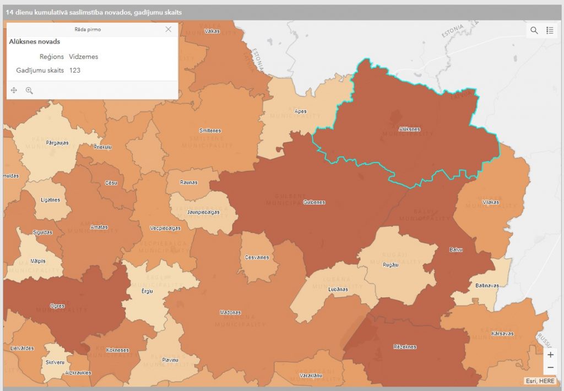Zoom out with the minus button

click(x=550, y=367)
